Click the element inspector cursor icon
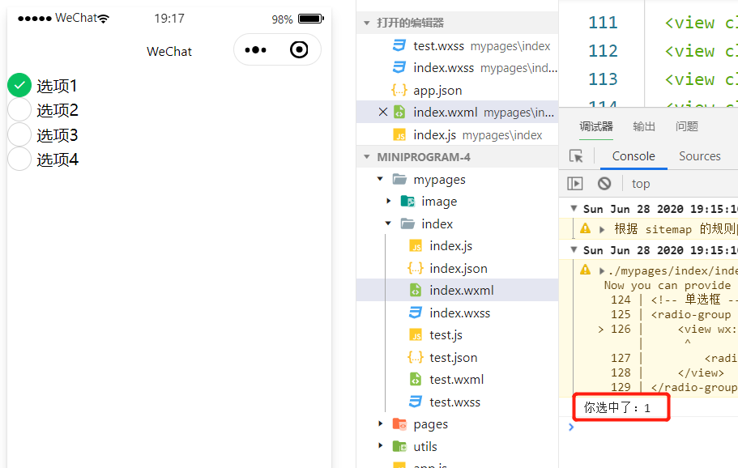Image resolution: width=738 pixels, height=468 pixels. (x=576, y=156)
